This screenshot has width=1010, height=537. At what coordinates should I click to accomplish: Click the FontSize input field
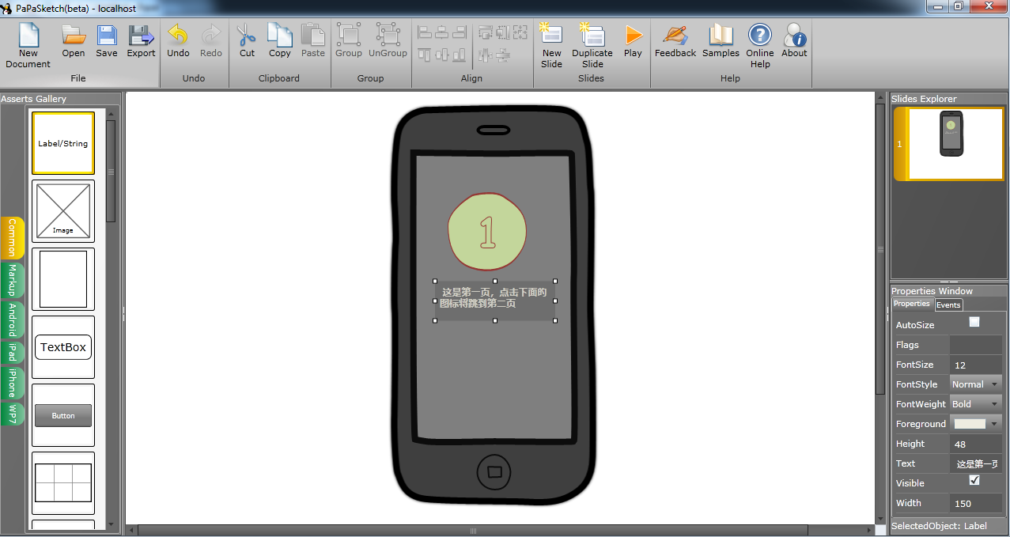coord(976,365)
